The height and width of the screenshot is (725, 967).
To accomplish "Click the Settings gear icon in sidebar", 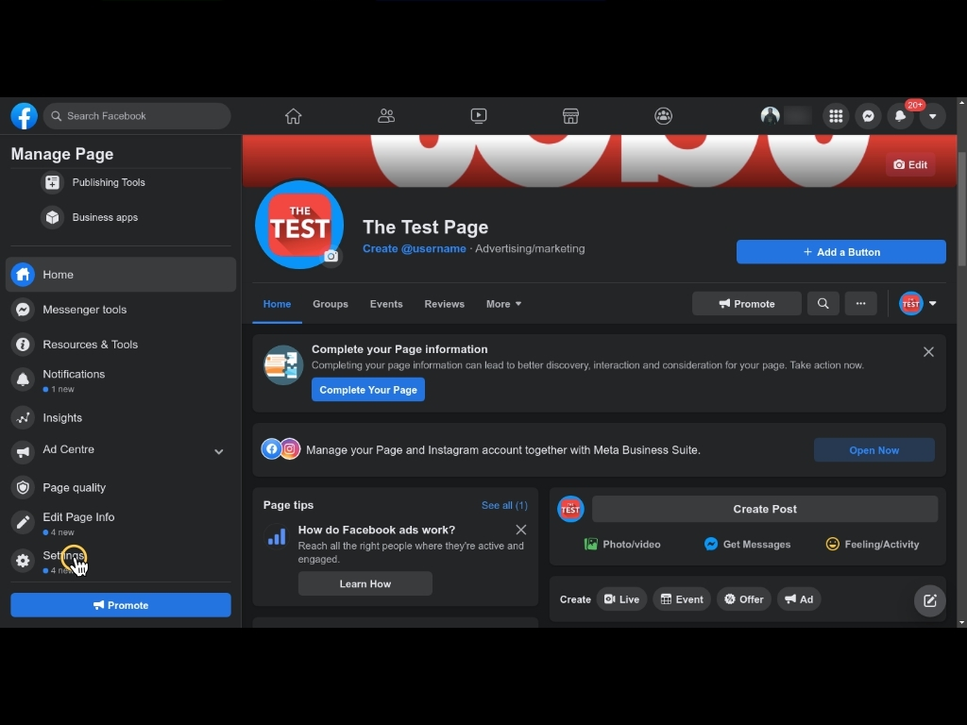I will coord(23,561).
